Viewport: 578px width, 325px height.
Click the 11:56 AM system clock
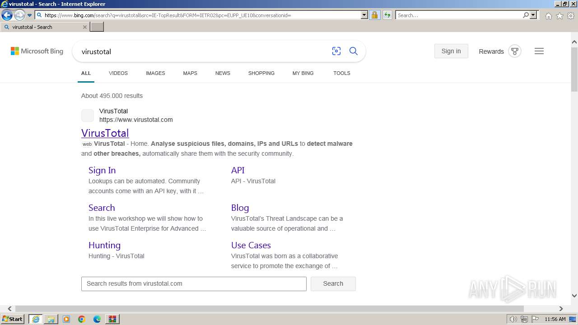coord(555,319)
